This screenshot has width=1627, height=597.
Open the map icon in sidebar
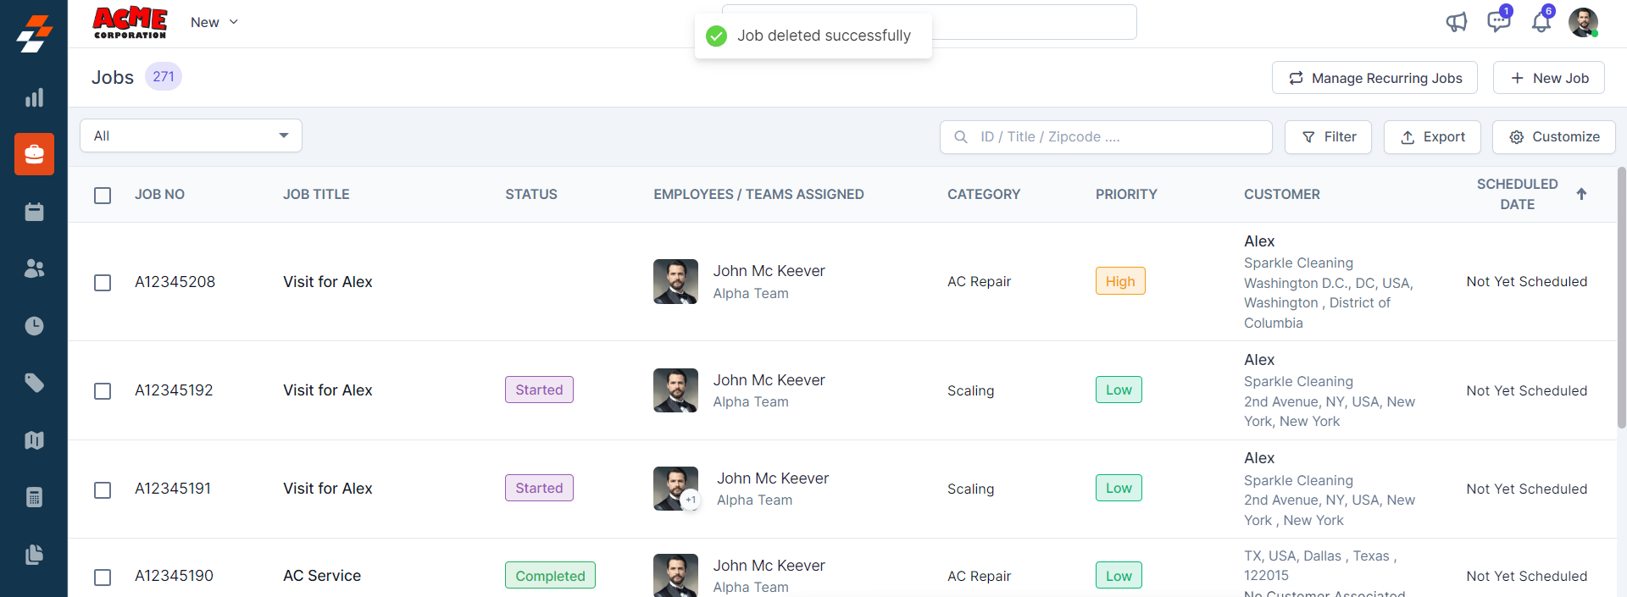[34, 440]
